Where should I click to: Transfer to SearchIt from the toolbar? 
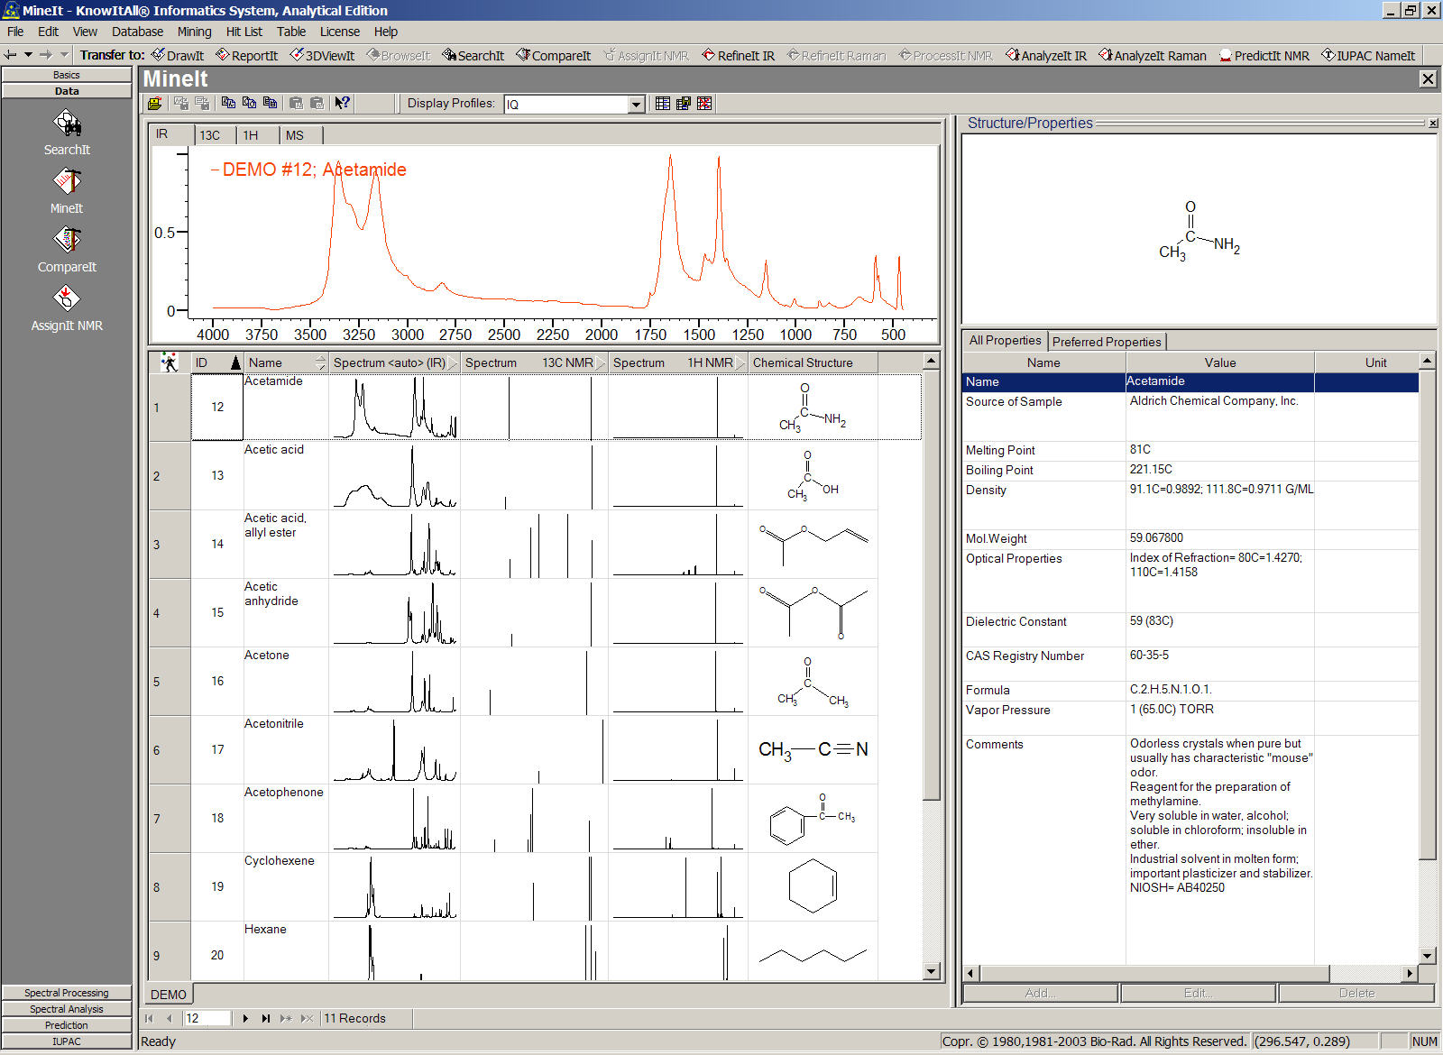coord(473,55)
